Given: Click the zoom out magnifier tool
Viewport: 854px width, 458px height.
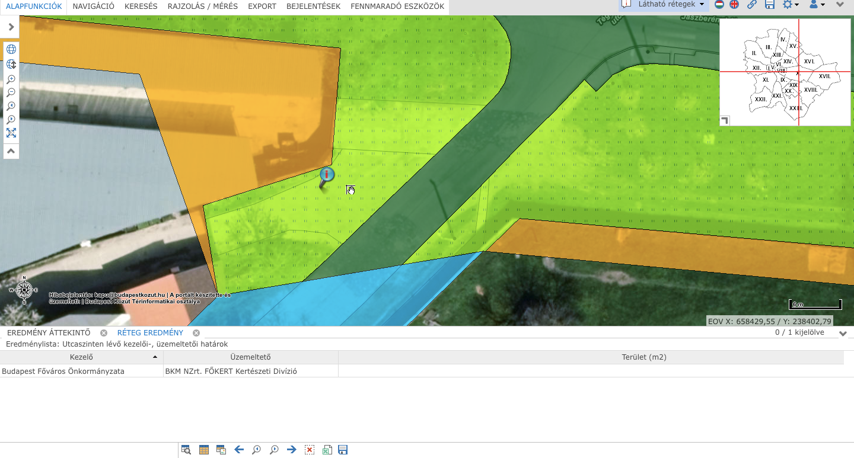Looking at the screenshot, I should click(11, 92).
